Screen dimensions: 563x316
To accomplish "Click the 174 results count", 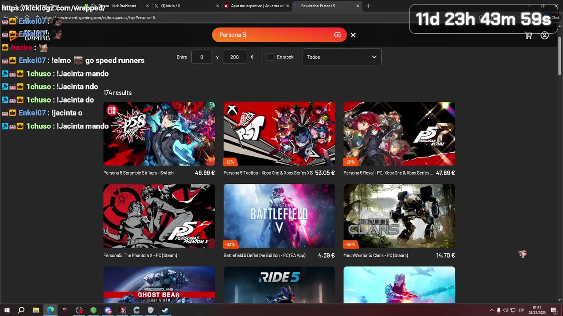I will point(117,93).
